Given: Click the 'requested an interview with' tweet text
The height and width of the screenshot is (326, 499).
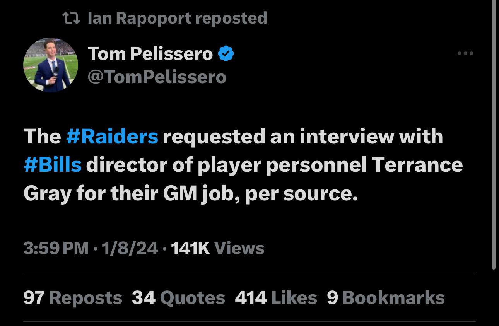Looking at the screenshot, I should tap(302, 137).
